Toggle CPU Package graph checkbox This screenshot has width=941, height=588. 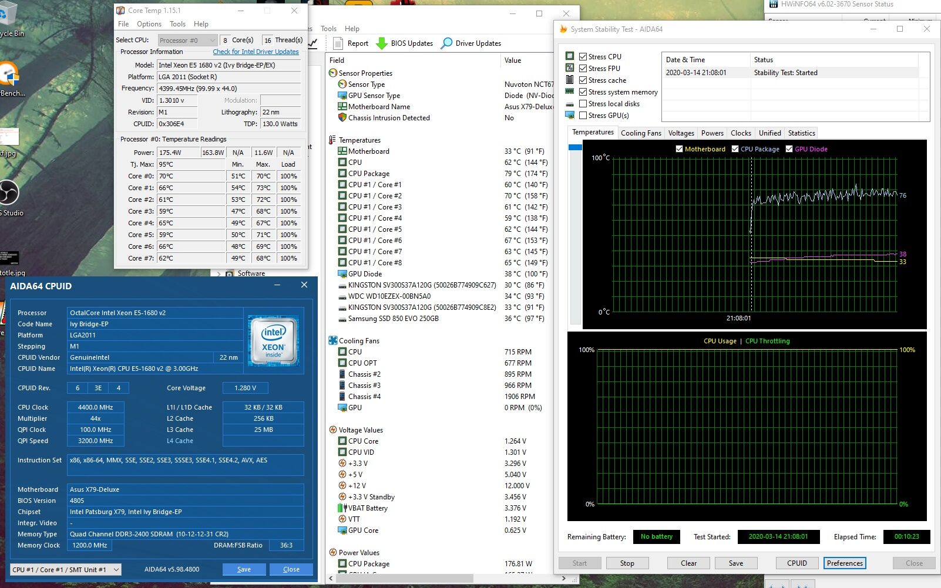click(735, 148)
